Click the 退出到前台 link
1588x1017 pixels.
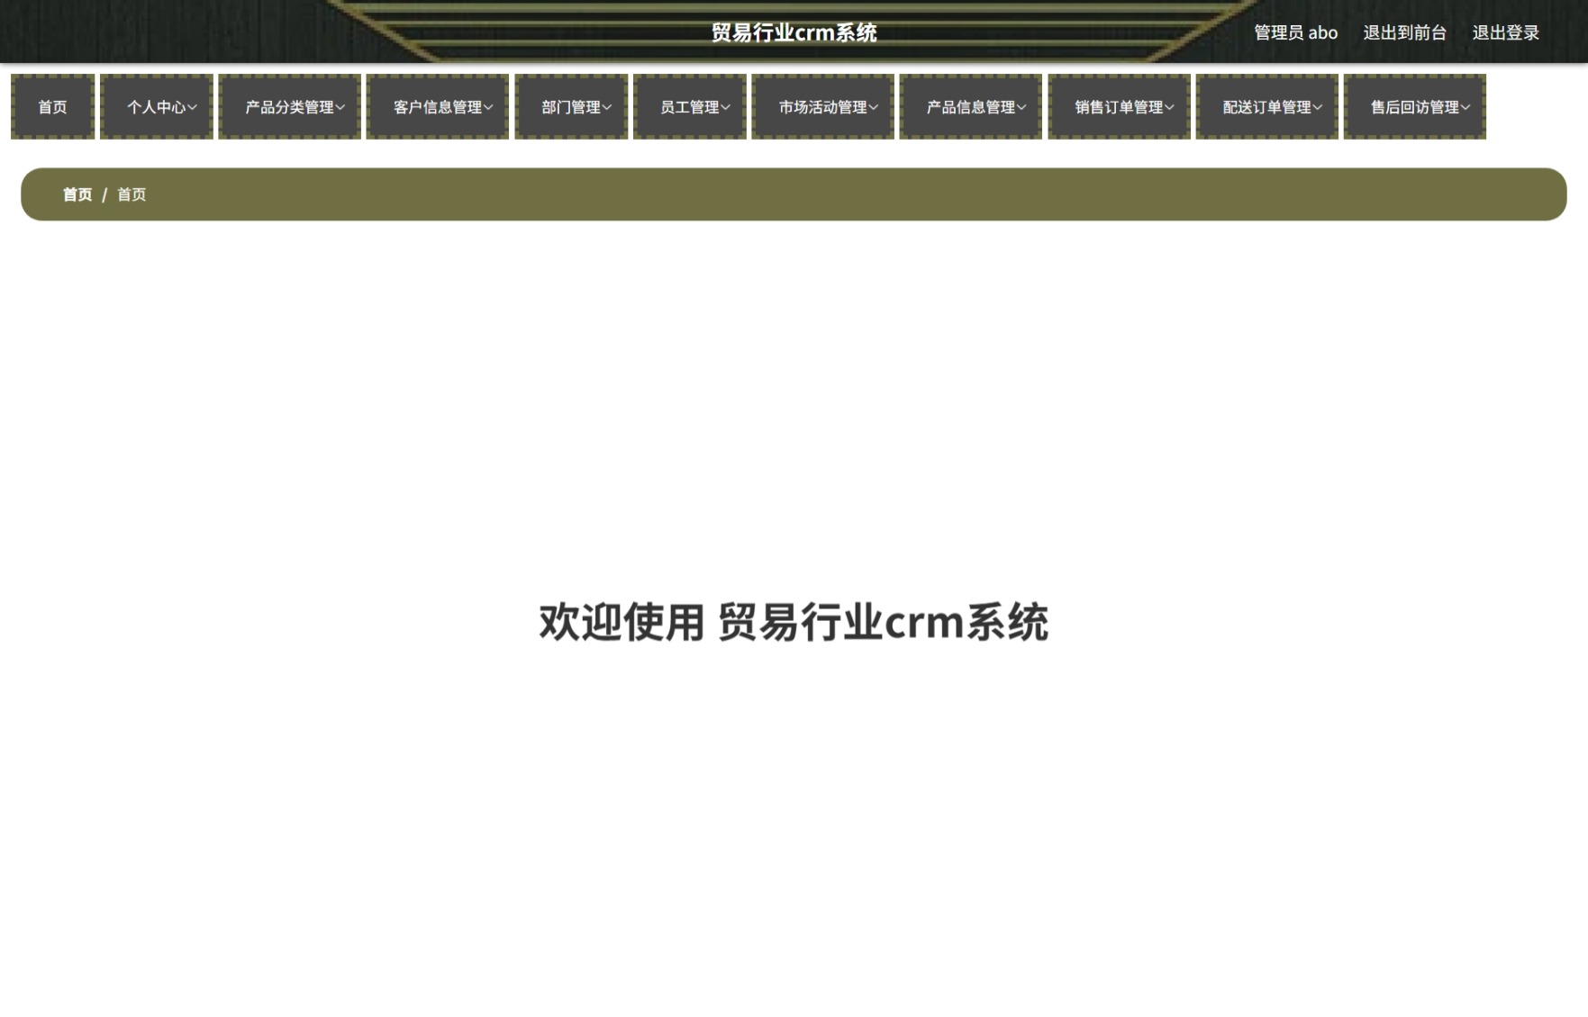(x=1405, y=33)
